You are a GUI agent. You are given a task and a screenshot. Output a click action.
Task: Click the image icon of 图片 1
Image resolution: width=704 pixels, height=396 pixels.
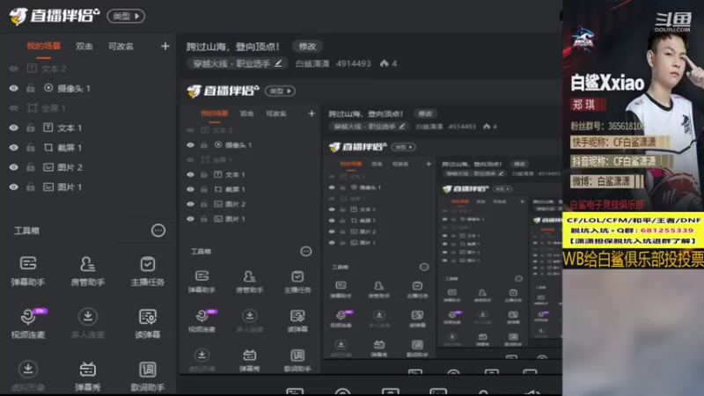(x=48, y=187)
